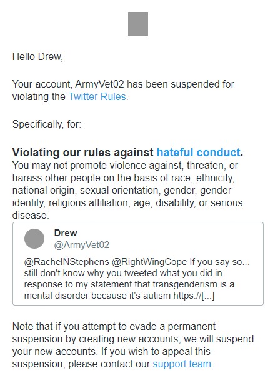The image size is (273, 385).
Task: Open the Twitter Rules link
Action: (97, 96)
